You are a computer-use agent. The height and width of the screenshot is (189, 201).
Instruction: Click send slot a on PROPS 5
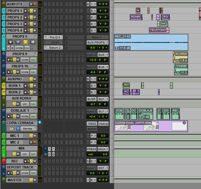(75, 37)
